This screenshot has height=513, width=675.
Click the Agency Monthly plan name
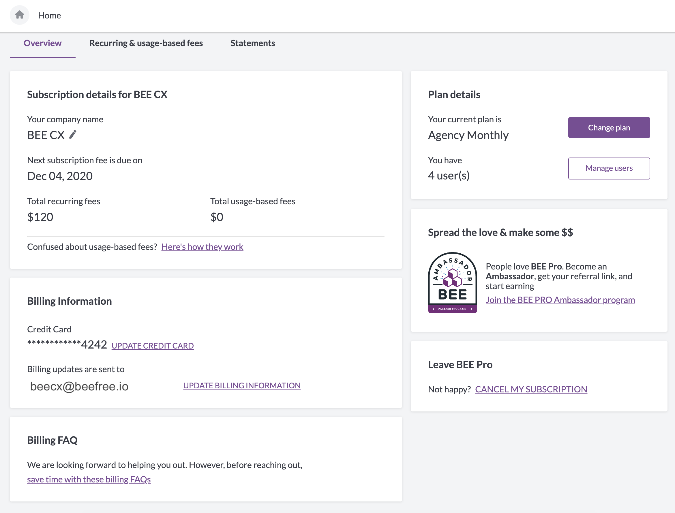click(468, 135)
